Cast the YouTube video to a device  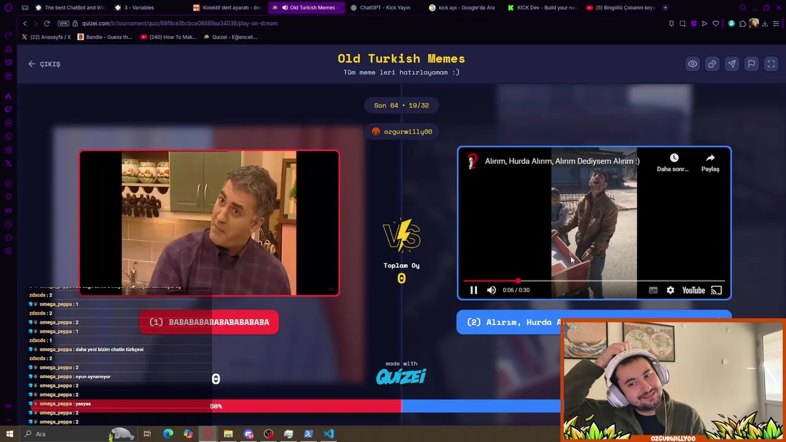pos(716,290)
